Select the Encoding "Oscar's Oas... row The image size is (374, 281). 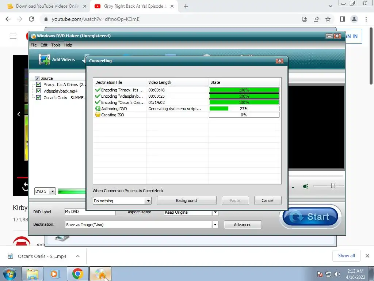(x=187, y=102)
